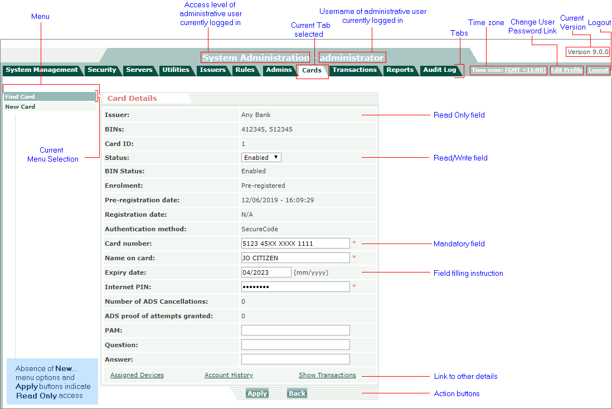The image size is (612, 409).
Task: Open the Audit Log tab
Action: (x=441, y=70)
